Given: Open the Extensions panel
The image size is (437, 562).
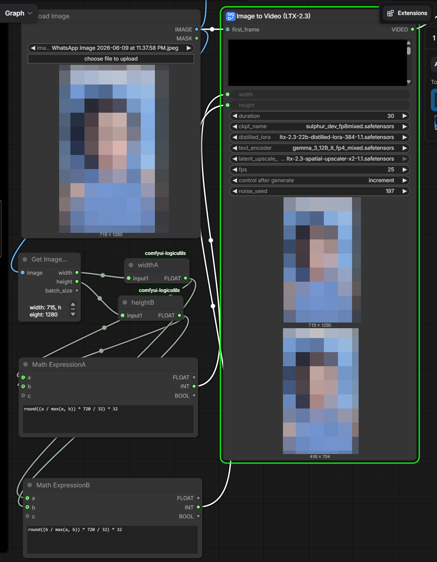Looking at the screenshot, I should click(x=407, y=13).
